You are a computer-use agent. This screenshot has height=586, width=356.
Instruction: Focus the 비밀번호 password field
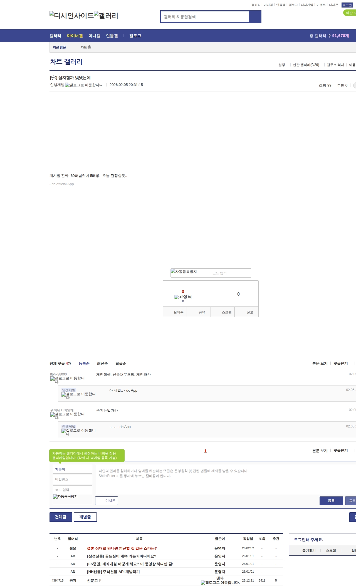click(73, 479)
